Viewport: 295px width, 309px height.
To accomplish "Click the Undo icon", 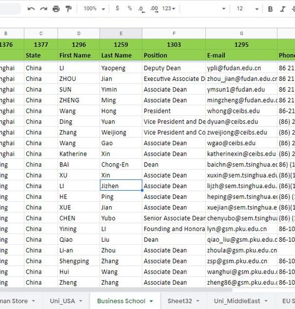I will [x=31, y=9].
